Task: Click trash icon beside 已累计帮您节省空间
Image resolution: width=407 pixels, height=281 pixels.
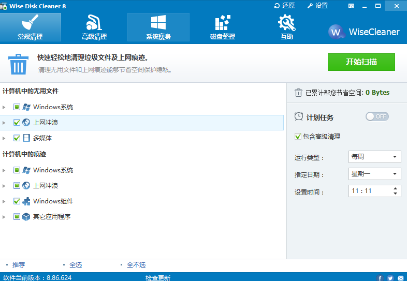Action: click(x=298, y=93)
